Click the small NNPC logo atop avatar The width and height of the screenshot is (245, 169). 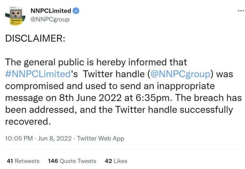click(x=14, y=7)
